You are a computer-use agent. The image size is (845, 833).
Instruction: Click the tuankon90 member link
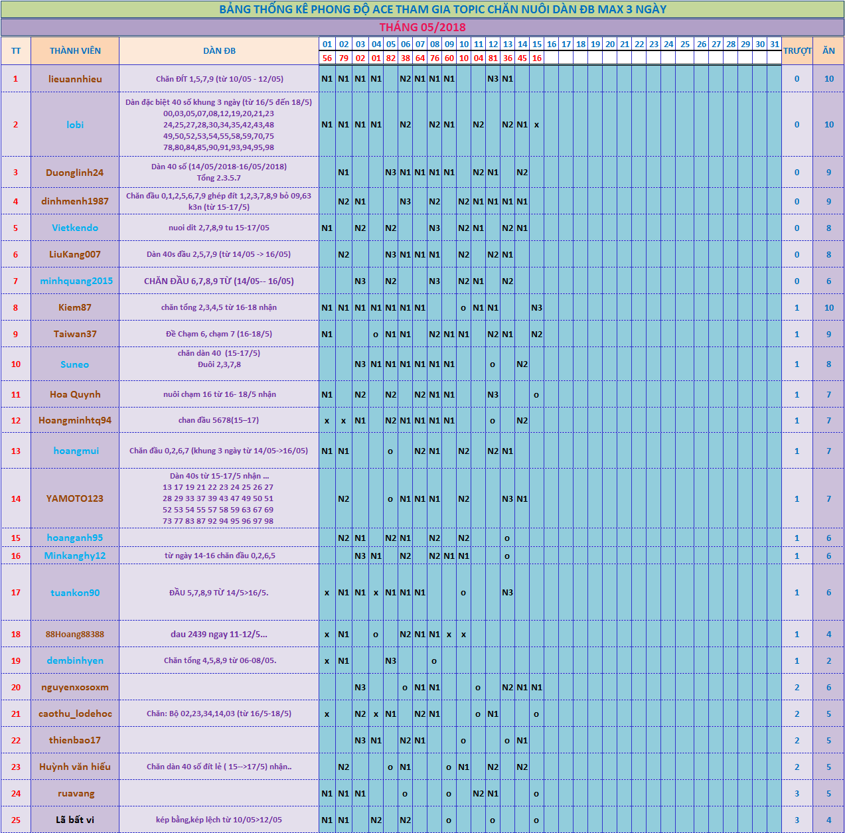[x=75, y=593]
